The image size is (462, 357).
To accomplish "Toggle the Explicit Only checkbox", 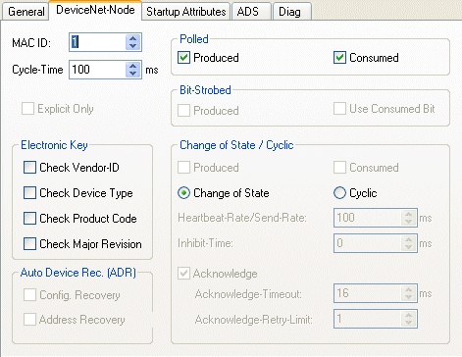I will [x=27, y=109].
